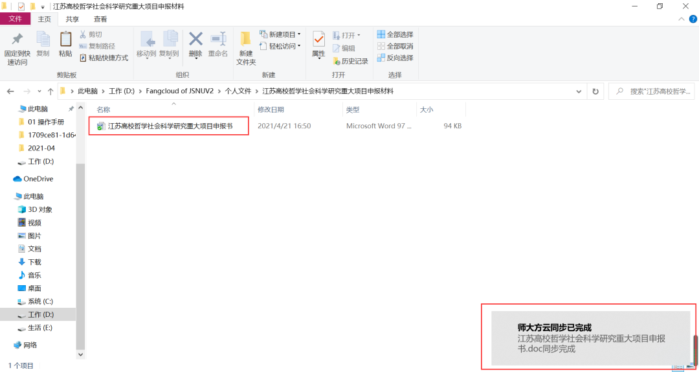Select 生活 (E:) drive
Image resolution: width=699 pixels, height=372 pixels.
[35, 328]
